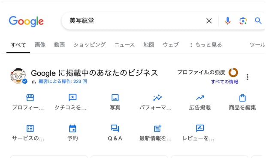Open the Q & A chat icon
This screenshot has height=158, width=266.
(x=115, y=129)
